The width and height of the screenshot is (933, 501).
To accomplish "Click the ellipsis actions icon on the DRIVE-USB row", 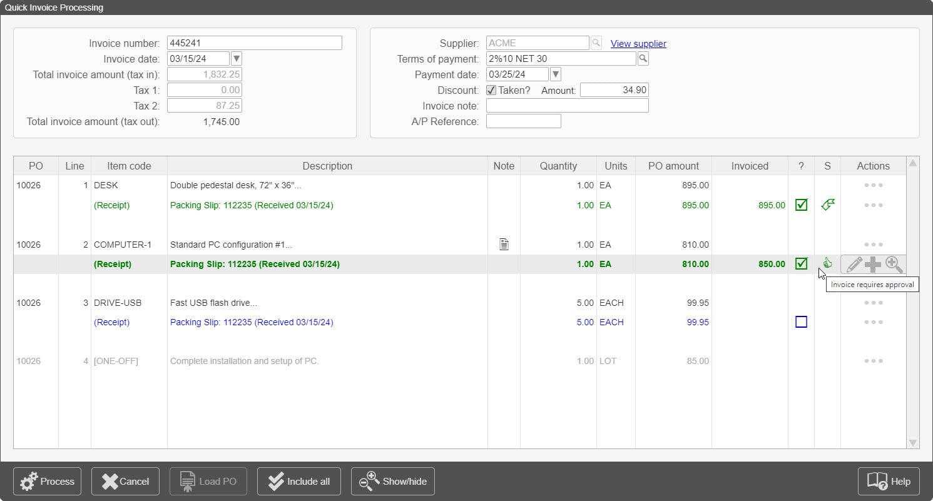I will [x=873, y=303].
